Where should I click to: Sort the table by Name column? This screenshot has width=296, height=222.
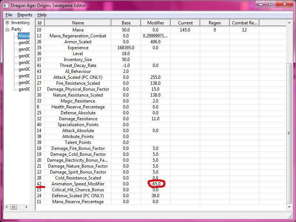click(78, 23)
